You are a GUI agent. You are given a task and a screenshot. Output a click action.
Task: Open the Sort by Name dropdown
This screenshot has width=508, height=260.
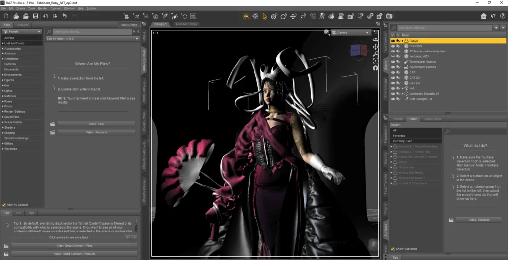[x=93, y=38]
